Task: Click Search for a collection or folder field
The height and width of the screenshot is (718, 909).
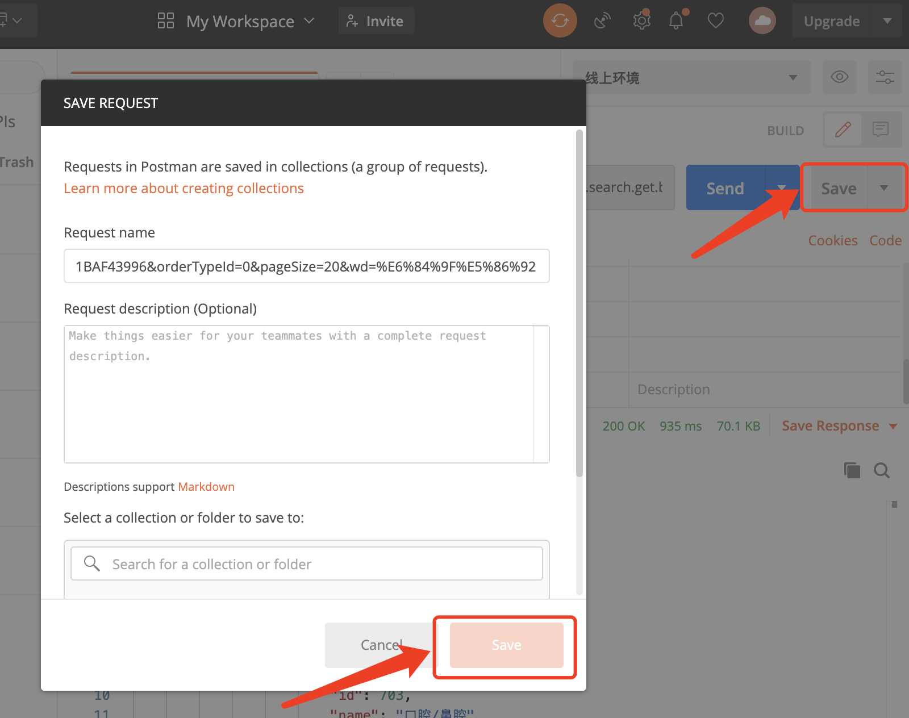Action: pyautogui.click(x=307, y=563)
